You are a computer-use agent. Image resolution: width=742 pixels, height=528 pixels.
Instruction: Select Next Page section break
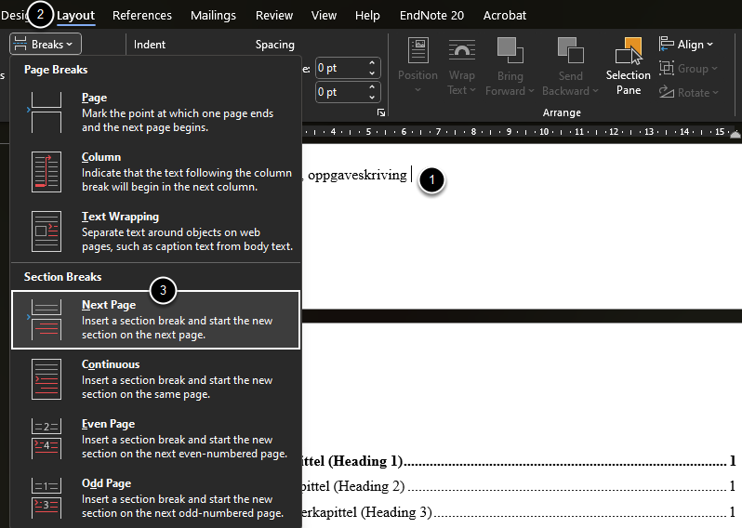(x=155, y=320)
